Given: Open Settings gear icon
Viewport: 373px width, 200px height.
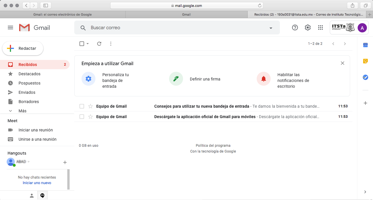Looking at the screenshot, I should tap(308, 27).
